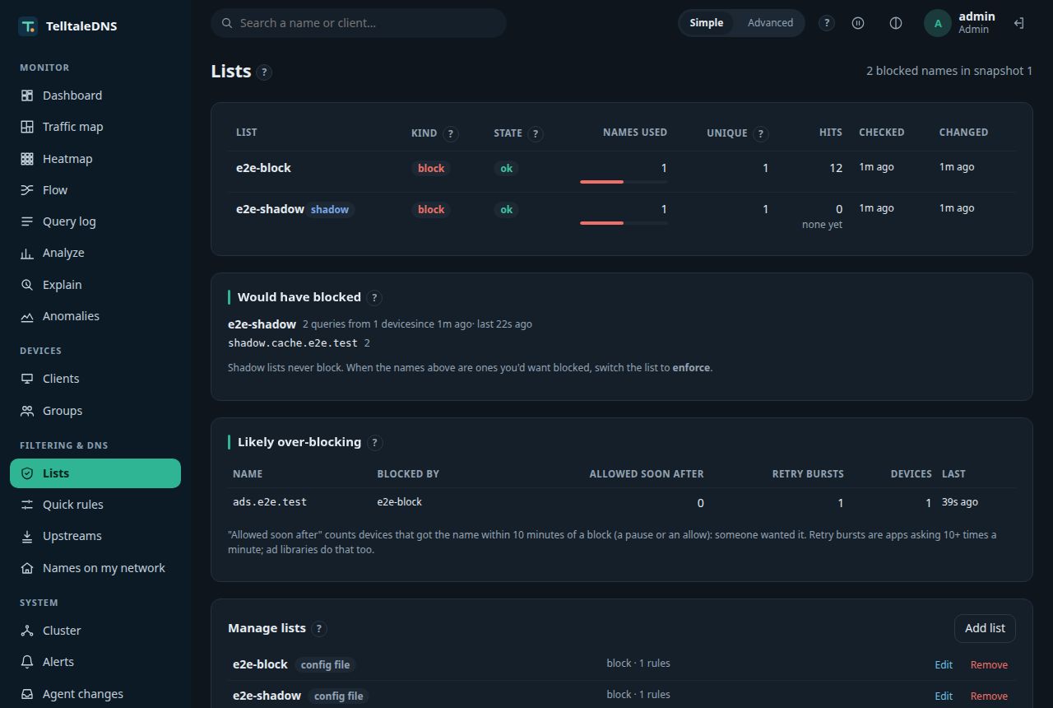
Task: Remove the e2e-block list
Action: tap(989, 665)
